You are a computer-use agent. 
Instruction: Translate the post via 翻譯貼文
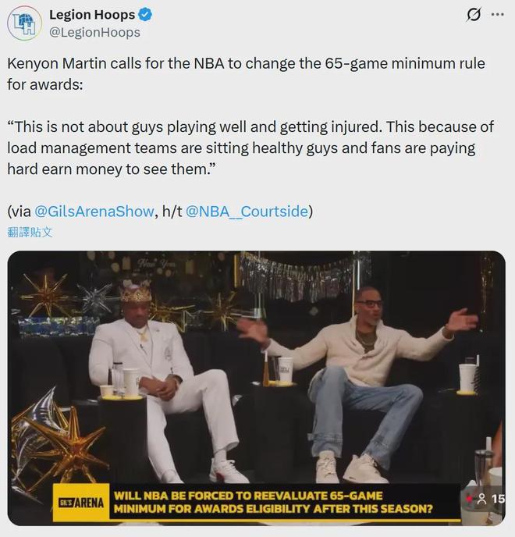pyautogui.click(x=30, y=232)
